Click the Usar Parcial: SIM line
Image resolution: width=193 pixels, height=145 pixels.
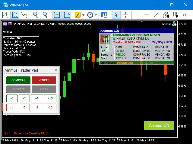coord(14,48)
